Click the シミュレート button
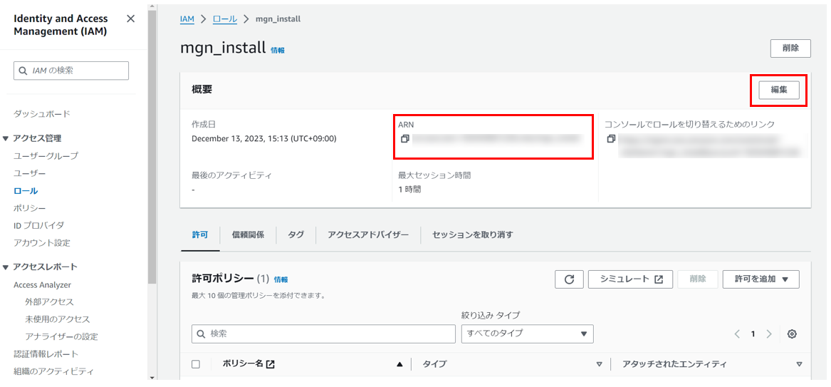 [630, 279]
